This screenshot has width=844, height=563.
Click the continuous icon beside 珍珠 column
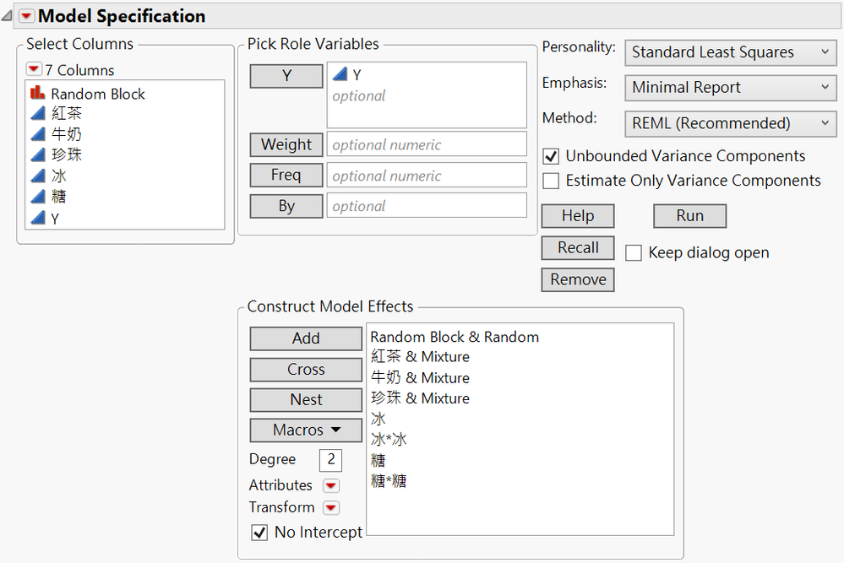[37, 154]
